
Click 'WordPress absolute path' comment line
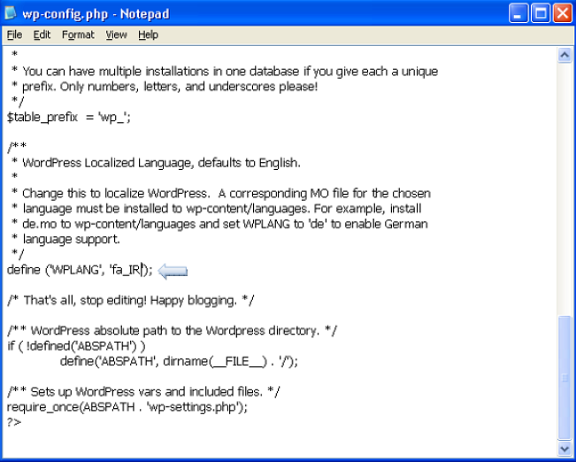172,331
